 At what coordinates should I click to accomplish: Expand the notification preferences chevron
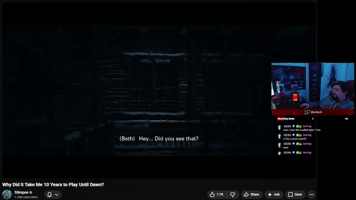coord(56,194)
